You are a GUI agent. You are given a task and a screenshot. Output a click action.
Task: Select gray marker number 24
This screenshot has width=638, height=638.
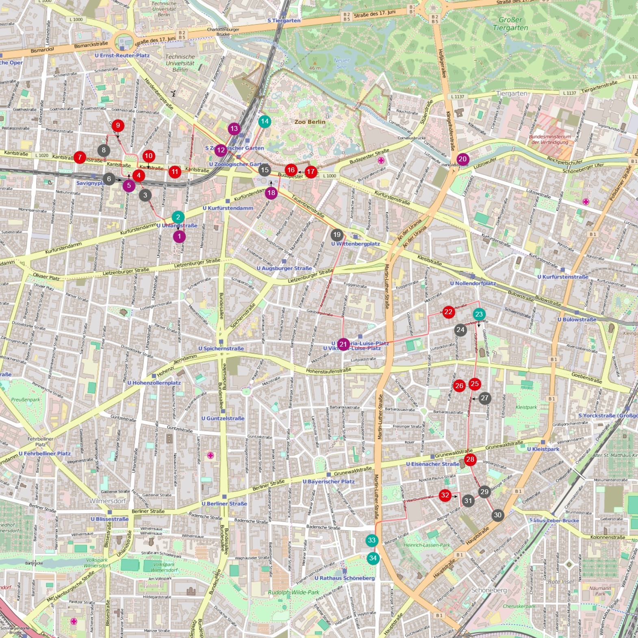tap(460, 330)
